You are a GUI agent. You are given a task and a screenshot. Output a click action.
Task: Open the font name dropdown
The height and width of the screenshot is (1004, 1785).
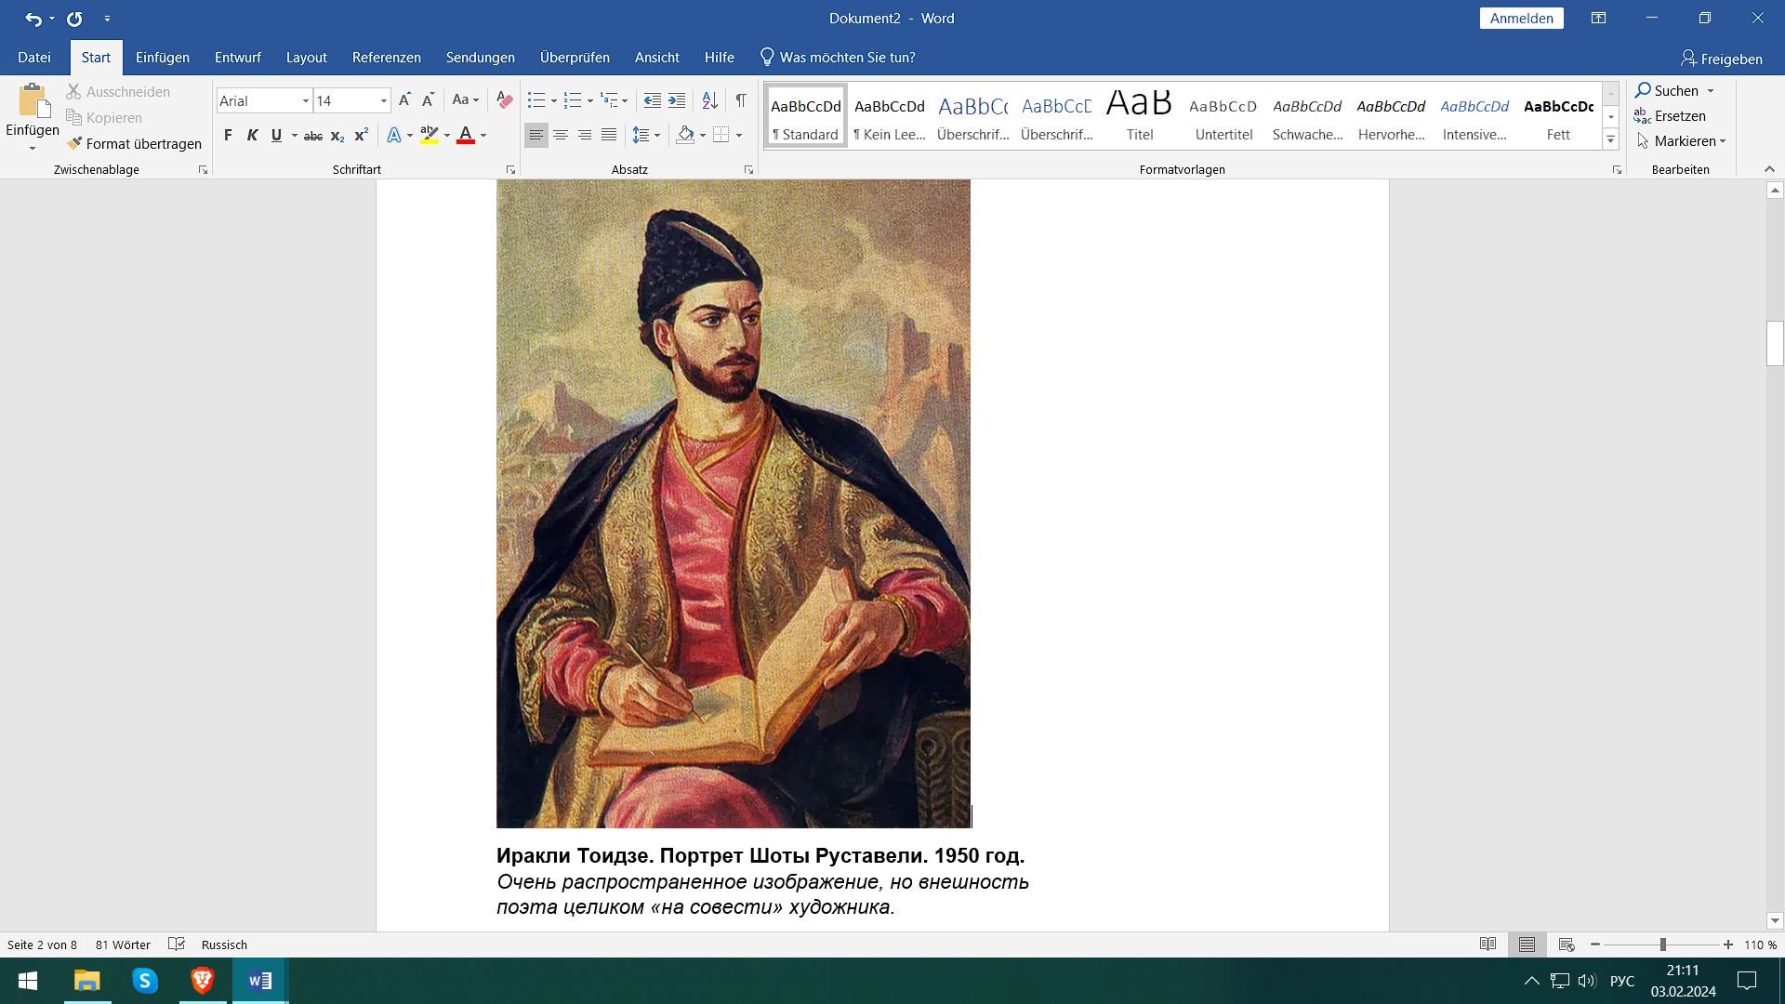point(305,100)
